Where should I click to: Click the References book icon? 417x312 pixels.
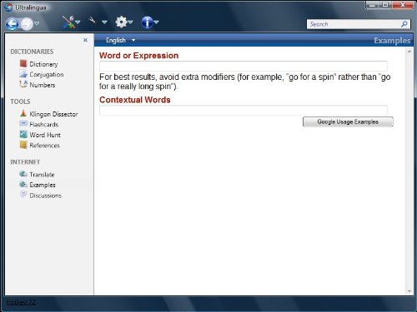point(23,145)
